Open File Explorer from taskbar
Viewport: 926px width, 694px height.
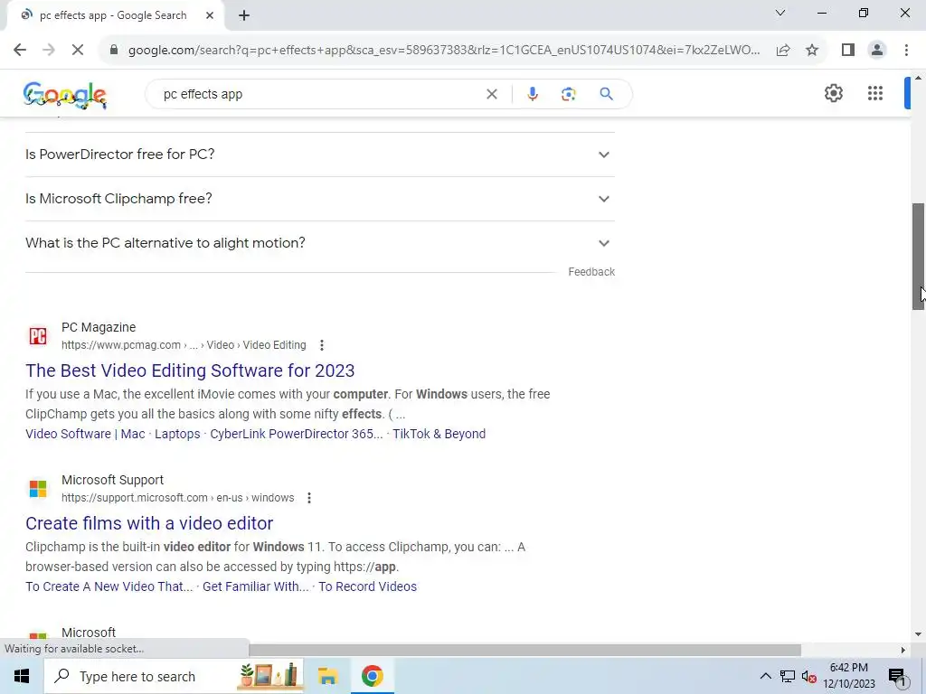[327, 676]
